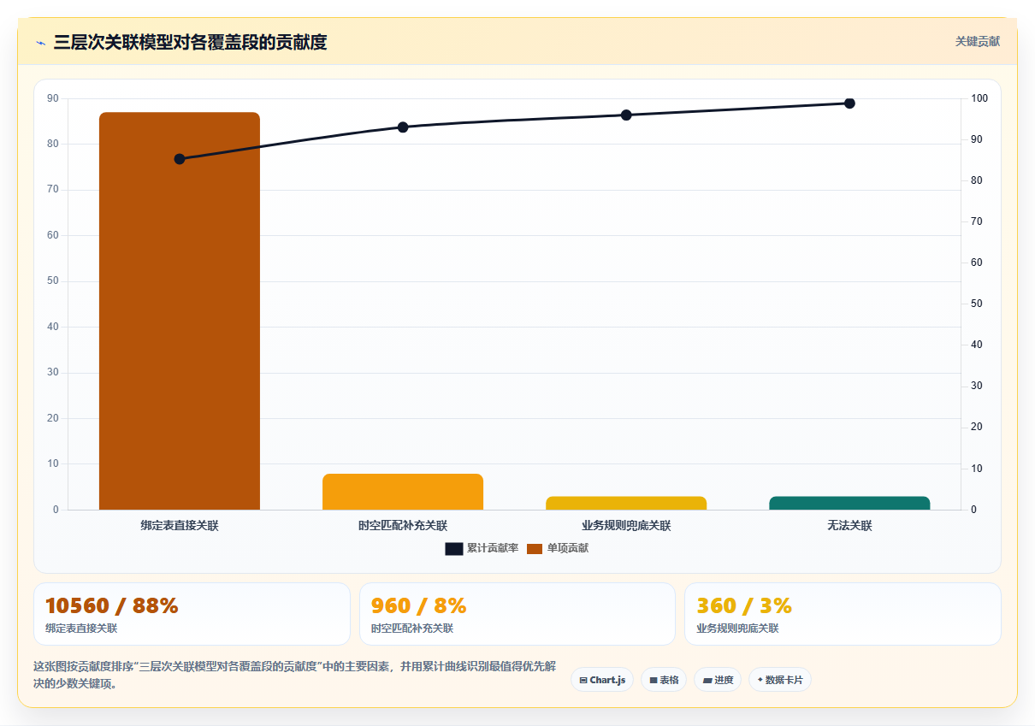The width and height of the screenshot is (1035, 726).
Task: Open the 10560 / 88% data card
Action: 192,614
